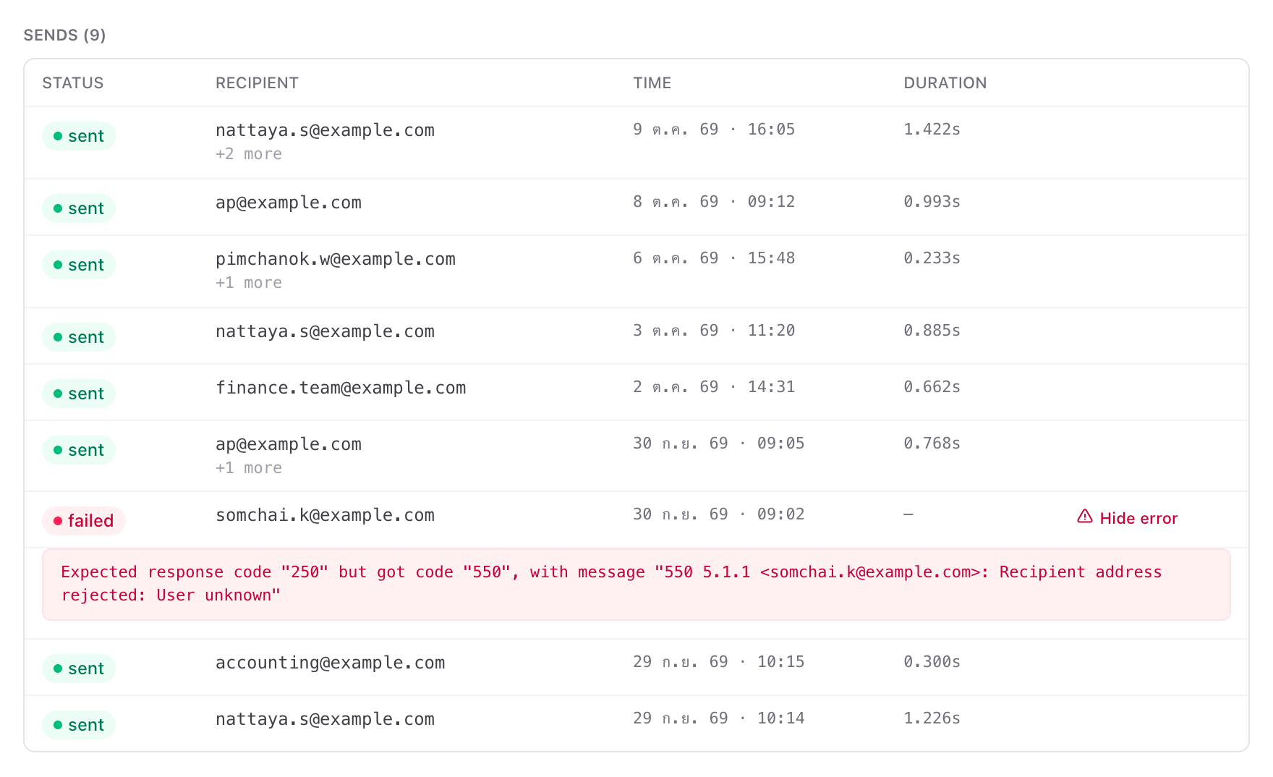Click nattaya.s@example.com in the 11:20 row
Viewport: 1273px width, 777px height.
325,331
